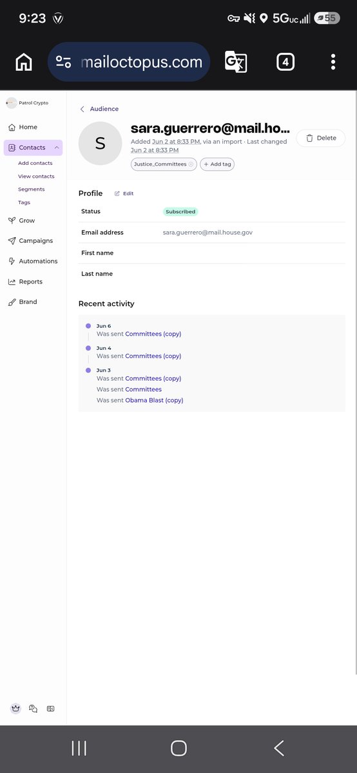357x773 pixels.
Task: Edit the contact profile
Action: tap(124, 193)
